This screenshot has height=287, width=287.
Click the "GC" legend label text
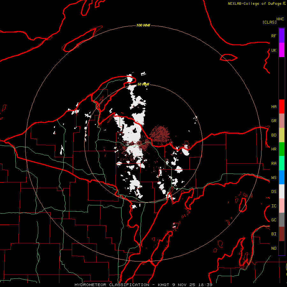(x=274, y=220)
